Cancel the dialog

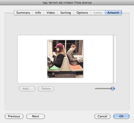[103, 116]
